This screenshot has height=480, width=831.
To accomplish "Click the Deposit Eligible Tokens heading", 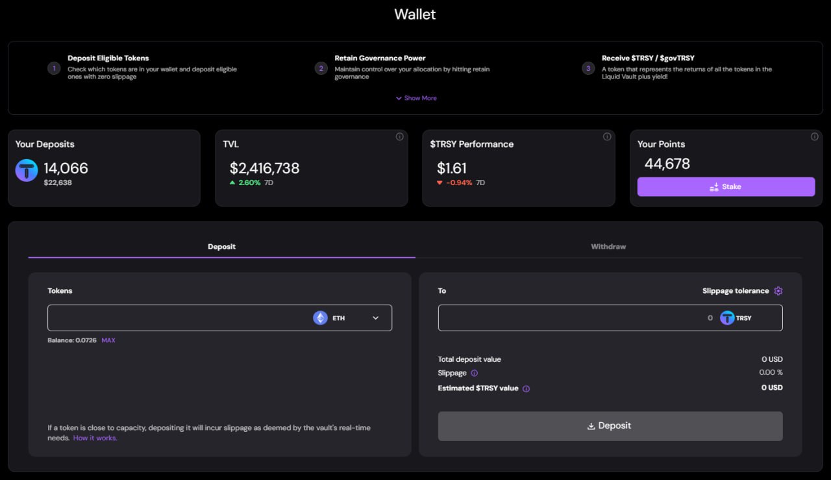I will [x=108, y=58].
